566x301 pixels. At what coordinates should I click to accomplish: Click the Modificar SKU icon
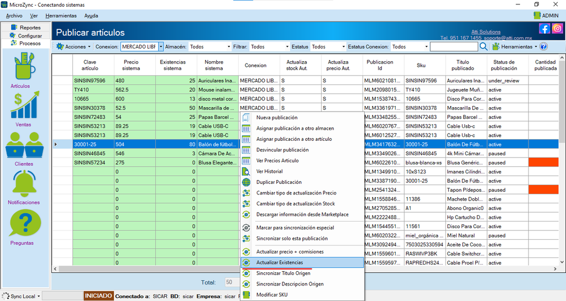click(246, 294)
